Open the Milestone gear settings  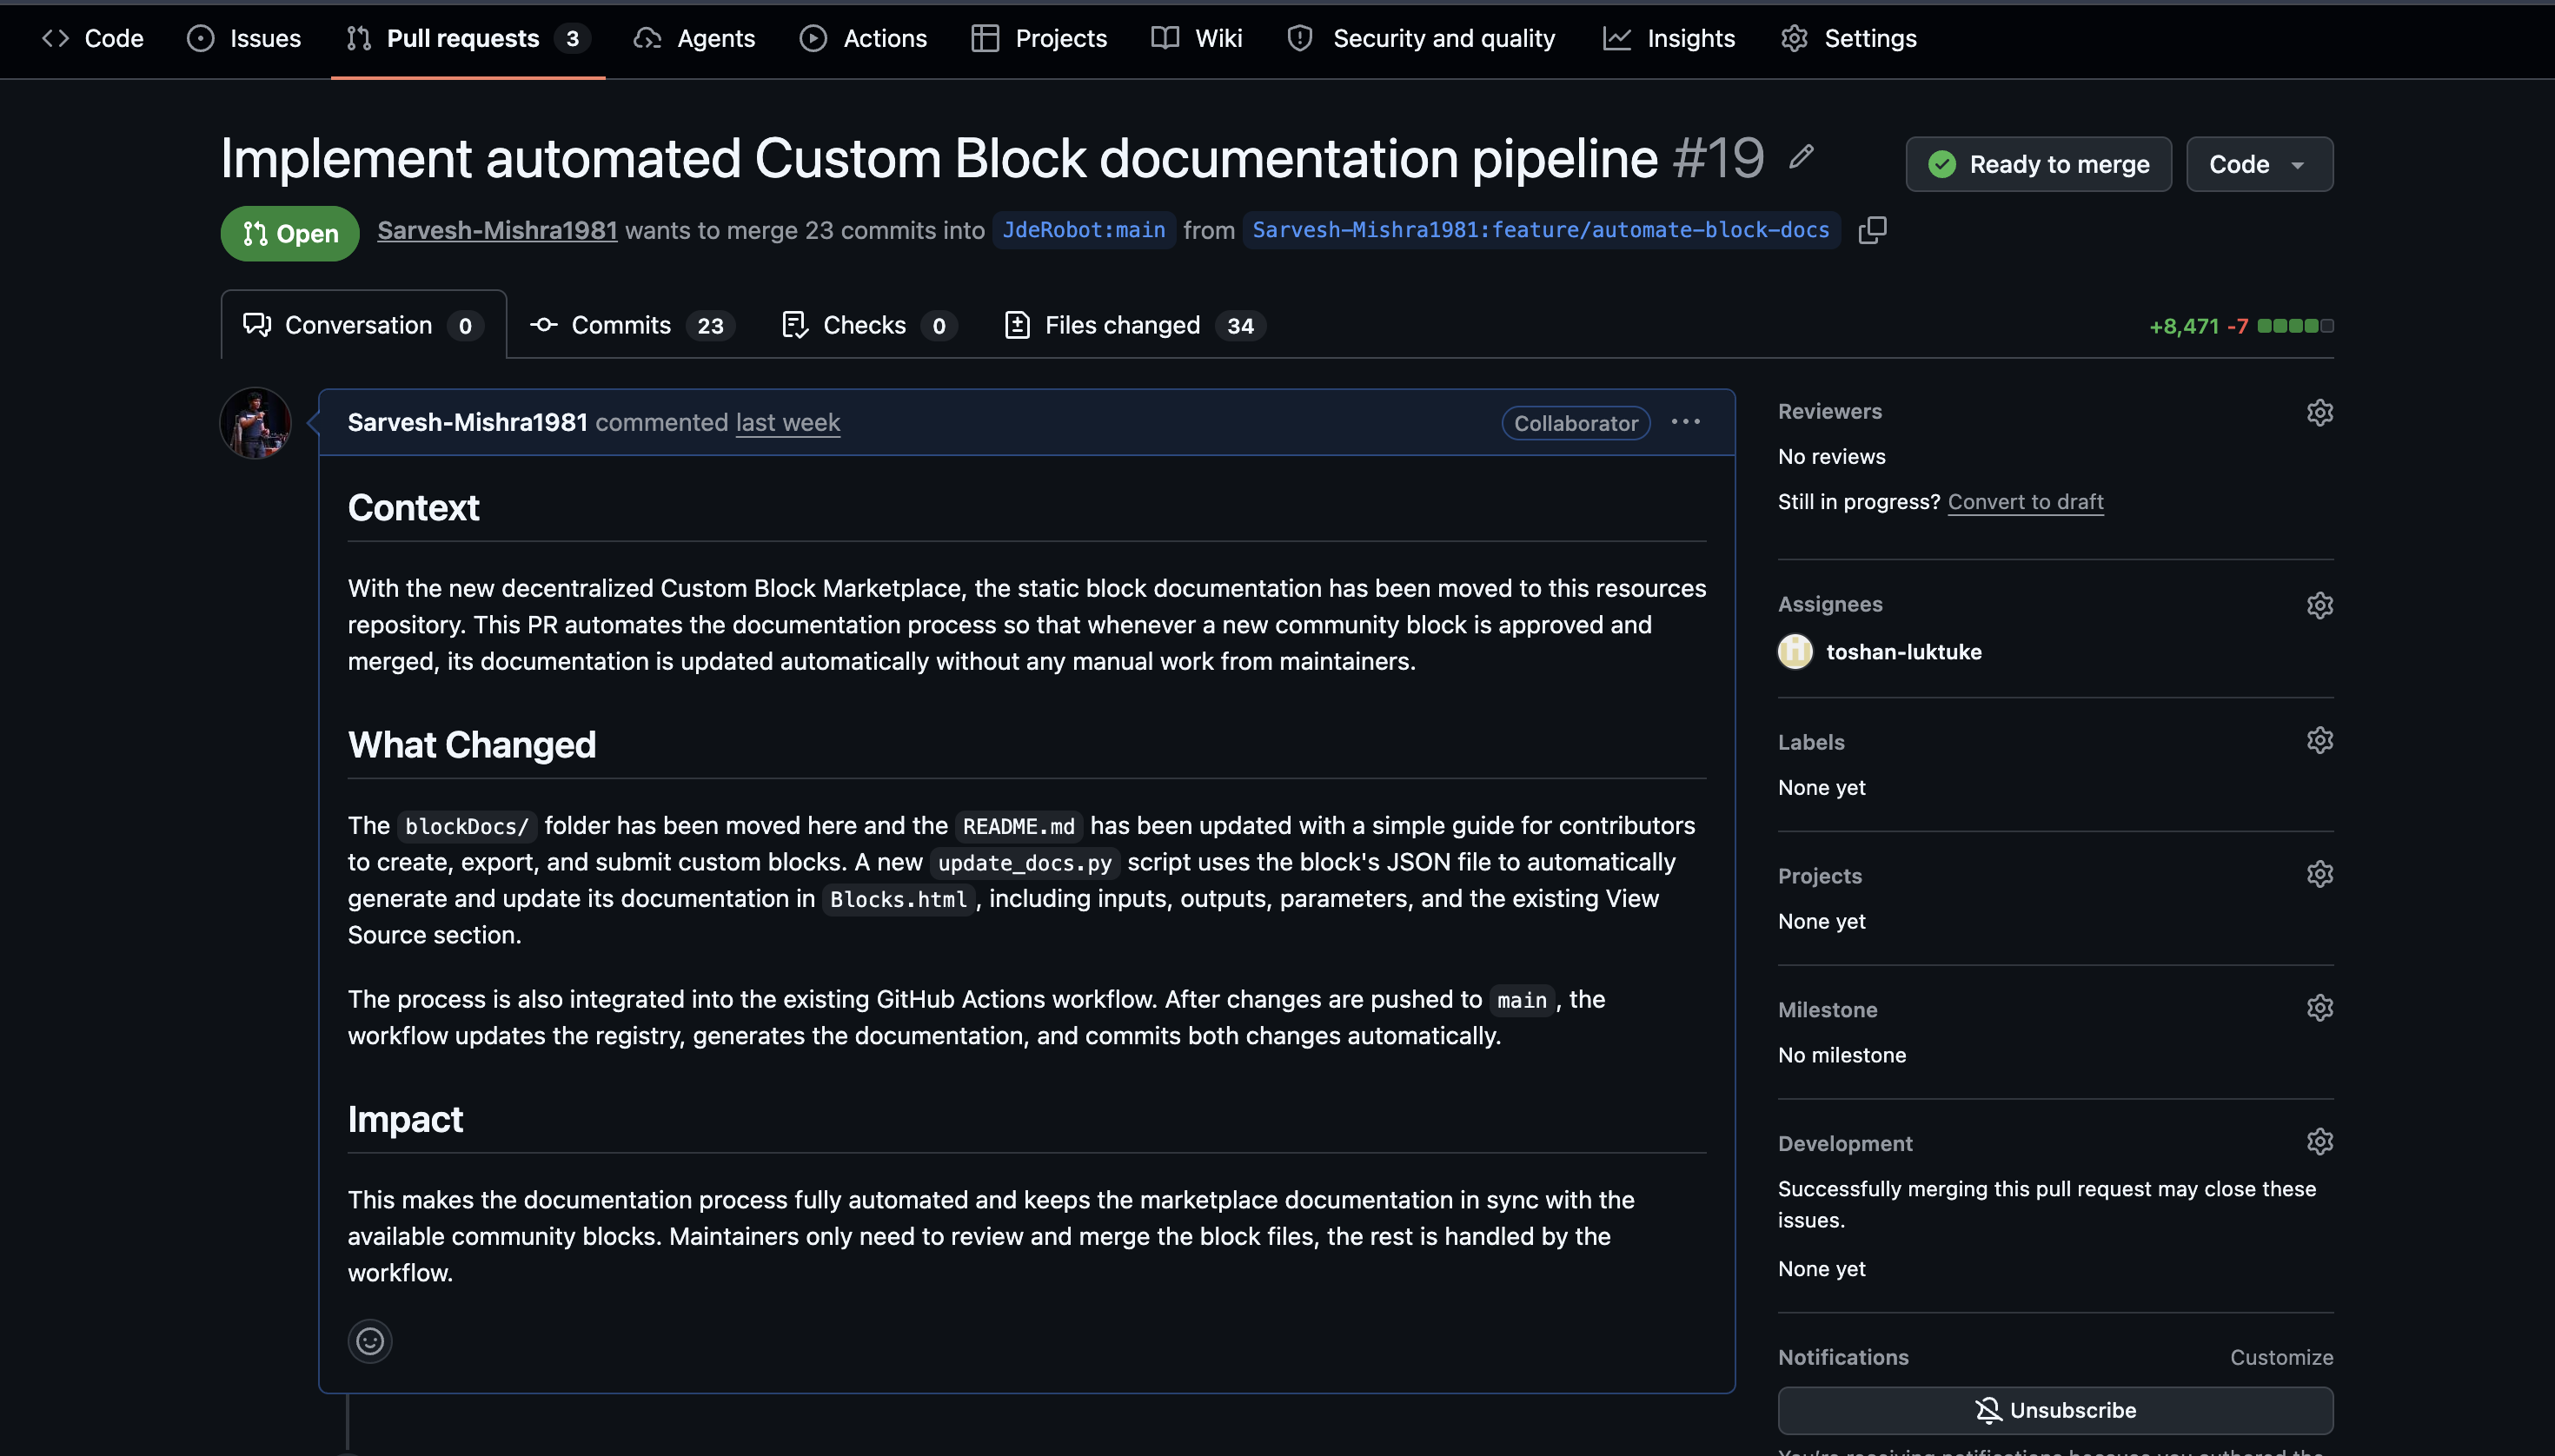tap(2319, 1008)
